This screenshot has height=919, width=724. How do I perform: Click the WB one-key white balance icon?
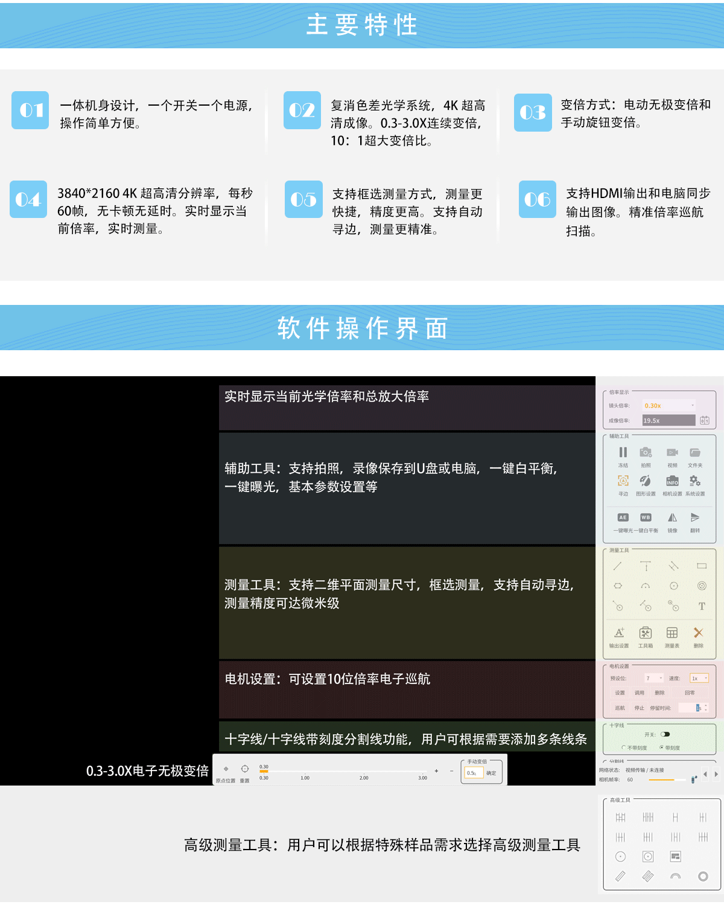(x=646, y=517)
